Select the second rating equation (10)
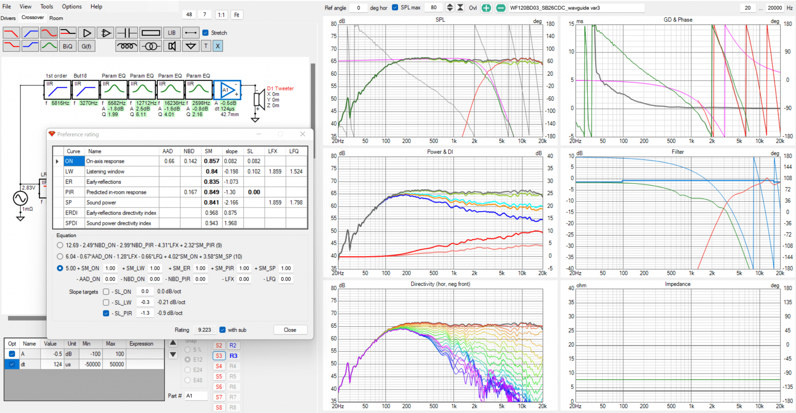The width and height of the screenshot is (796, 413). point(60,257)
